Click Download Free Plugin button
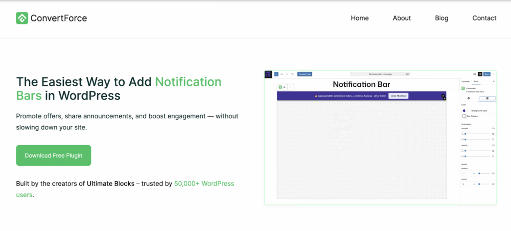Viewport: 511px width, 231px height. (53, 155)
